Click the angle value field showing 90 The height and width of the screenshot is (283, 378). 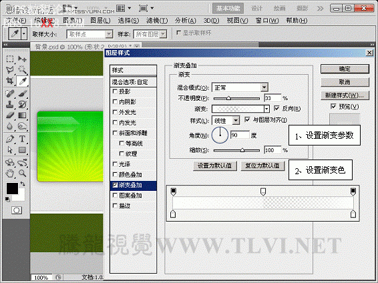click(x=240, y=135)
